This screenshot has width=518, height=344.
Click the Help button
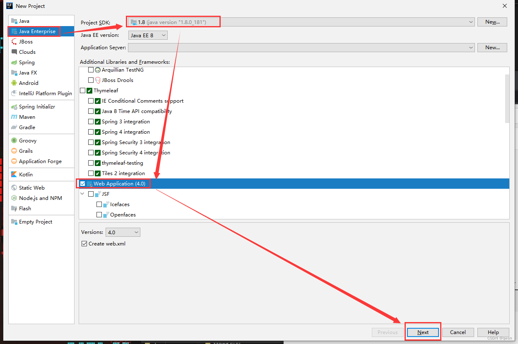[493, 332]
